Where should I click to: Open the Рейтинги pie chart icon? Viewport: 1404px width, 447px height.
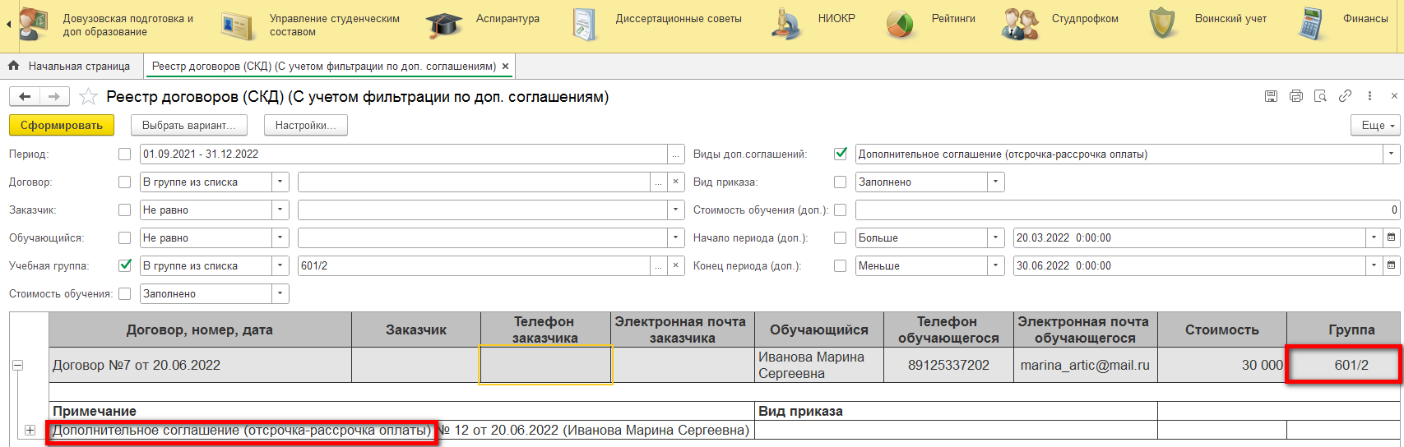click(900, 25)
